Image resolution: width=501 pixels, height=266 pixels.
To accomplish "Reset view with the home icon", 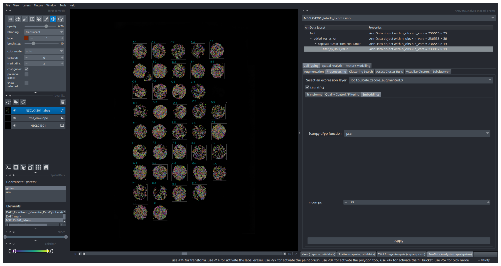I will click(x=46, y=167).
